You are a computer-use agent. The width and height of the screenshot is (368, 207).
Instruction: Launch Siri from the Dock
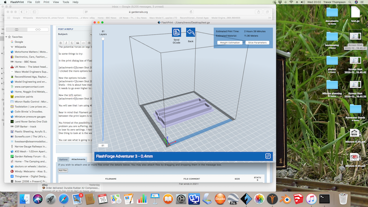pyautogui.click(x=38, y=199)
